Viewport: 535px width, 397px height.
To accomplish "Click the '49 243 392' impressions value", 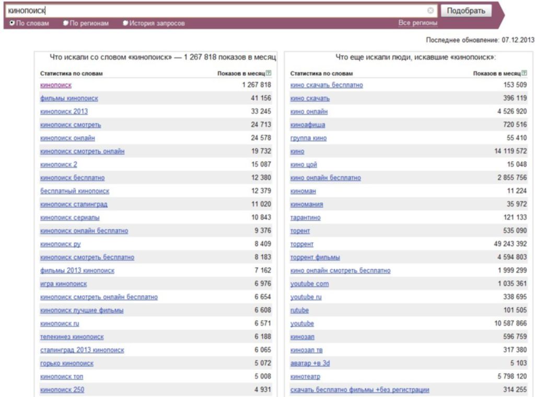I will (x=510, y=244).
